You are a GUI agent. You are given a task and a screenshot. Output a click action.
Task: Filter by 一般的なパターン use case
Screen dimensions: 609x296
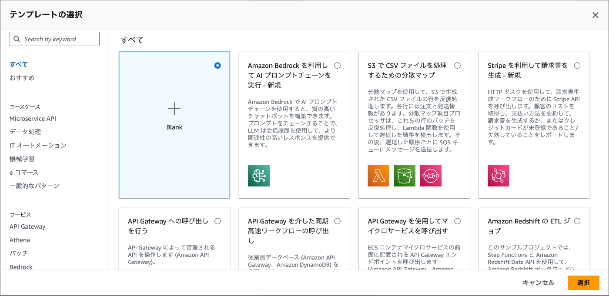click(34, 186)
